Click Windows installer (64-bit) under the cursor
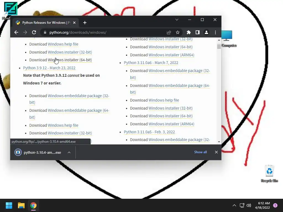The height and width of the screenshot is (212, 283). pyautogui.click(x=70, y=60)
